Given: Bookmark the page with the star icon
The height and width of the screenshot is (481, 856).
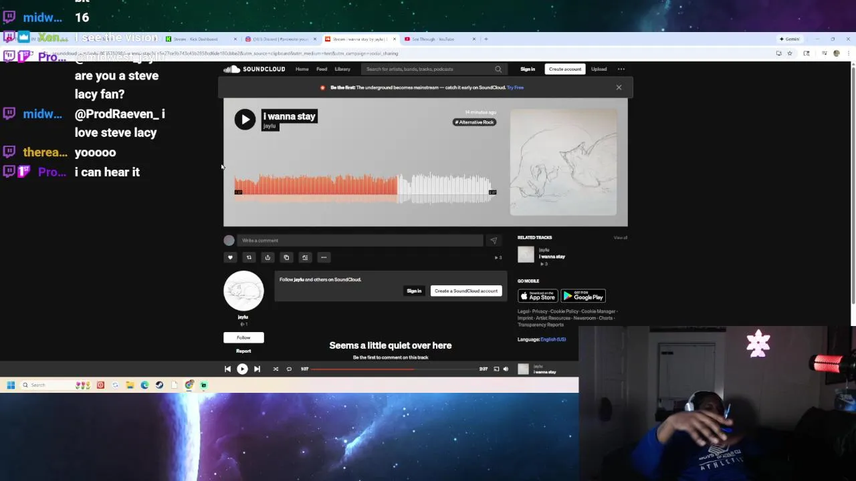Looking at the screenshot, I should click(789, 53).
